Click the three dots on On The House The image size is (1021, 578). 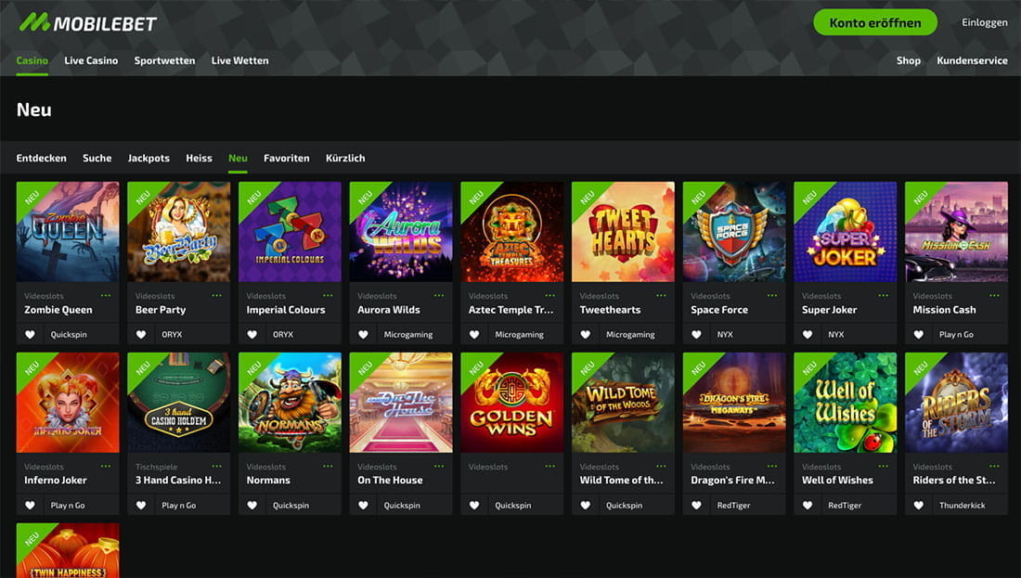click(x=439, y=466)
